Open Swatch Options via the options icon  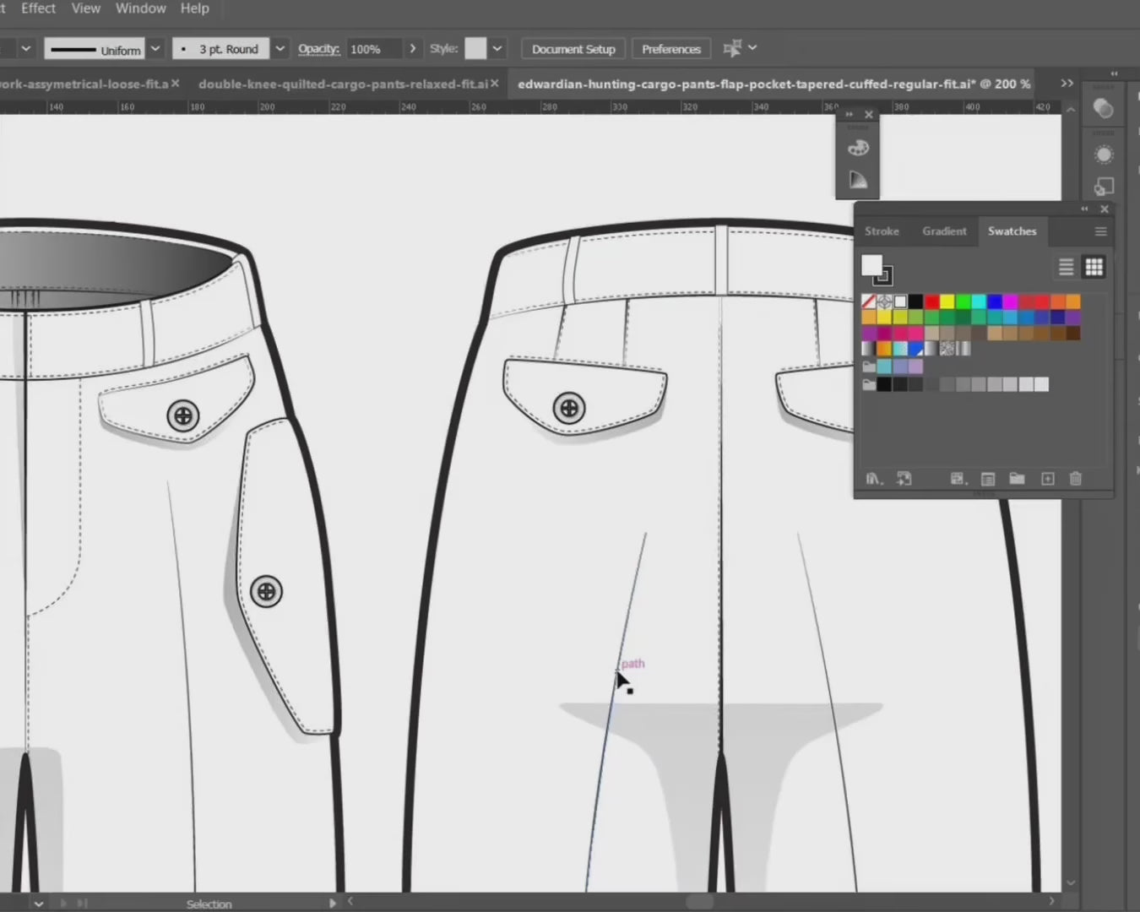[987, 479]
